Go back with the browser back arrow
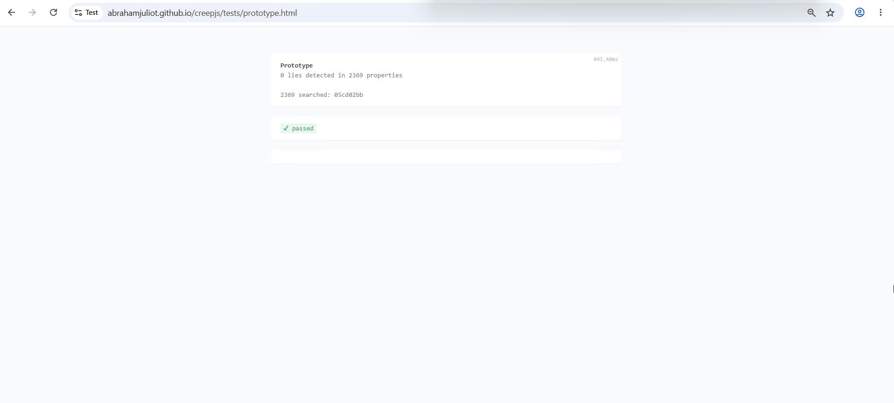This screenshot has width=894, height=403. coord(12,13)
